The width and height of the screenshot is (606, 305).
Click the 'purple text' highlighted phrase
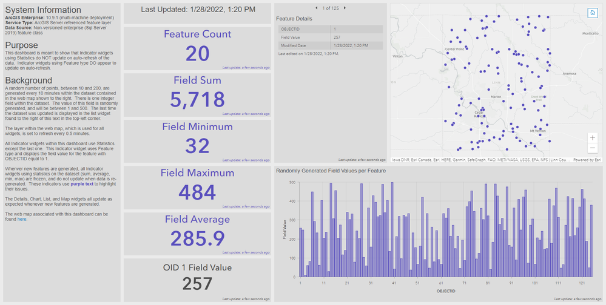(82, 184)
